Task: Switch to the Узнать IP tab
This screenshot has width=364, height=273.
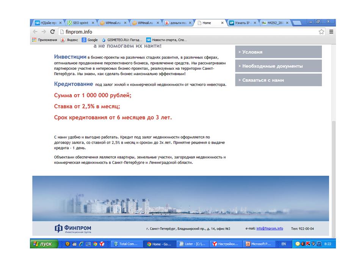Action: coord(242,23)
